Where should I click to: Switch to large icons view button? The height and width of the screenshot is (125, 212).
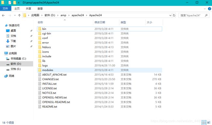tap(209, 123)
